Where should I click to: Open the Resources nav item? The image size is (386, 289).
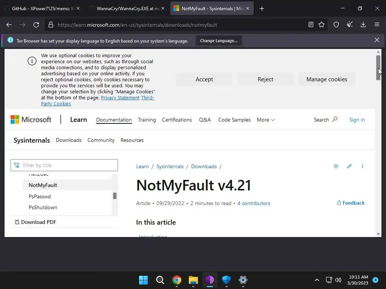click(x=132, y=140)
